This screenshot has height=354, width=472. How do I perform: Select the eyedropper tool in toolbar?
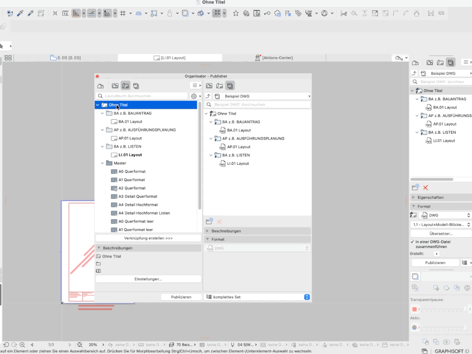point(20,13)
